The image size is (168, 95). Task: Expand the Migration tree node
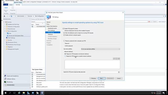coord(5,47)
